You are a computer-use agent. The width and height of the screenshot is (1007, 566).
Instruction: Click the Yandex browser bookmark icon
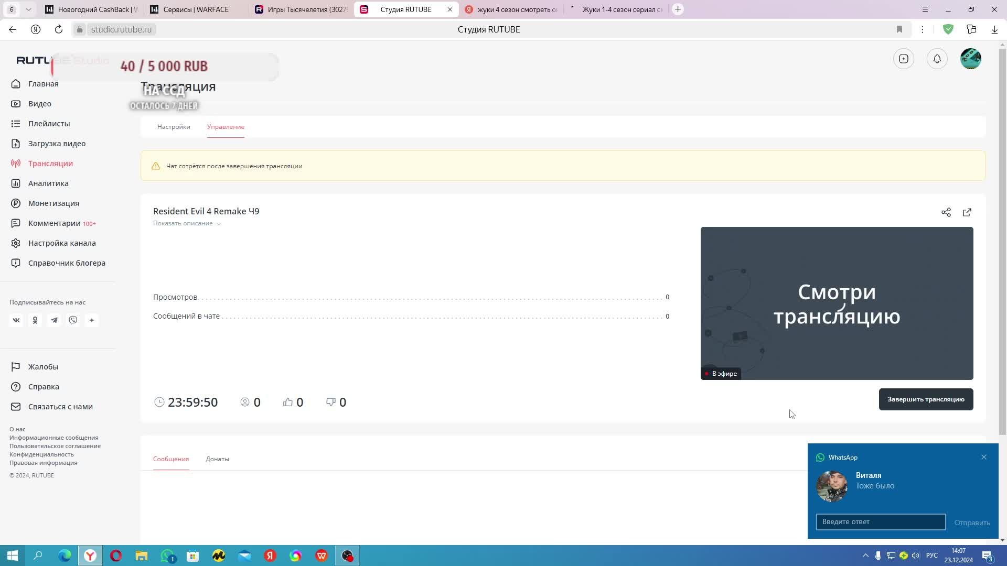pos(899,29)
